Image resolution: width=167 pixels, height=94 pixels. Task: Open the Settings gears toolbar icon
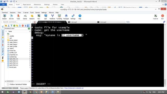(x=73, y=17)
